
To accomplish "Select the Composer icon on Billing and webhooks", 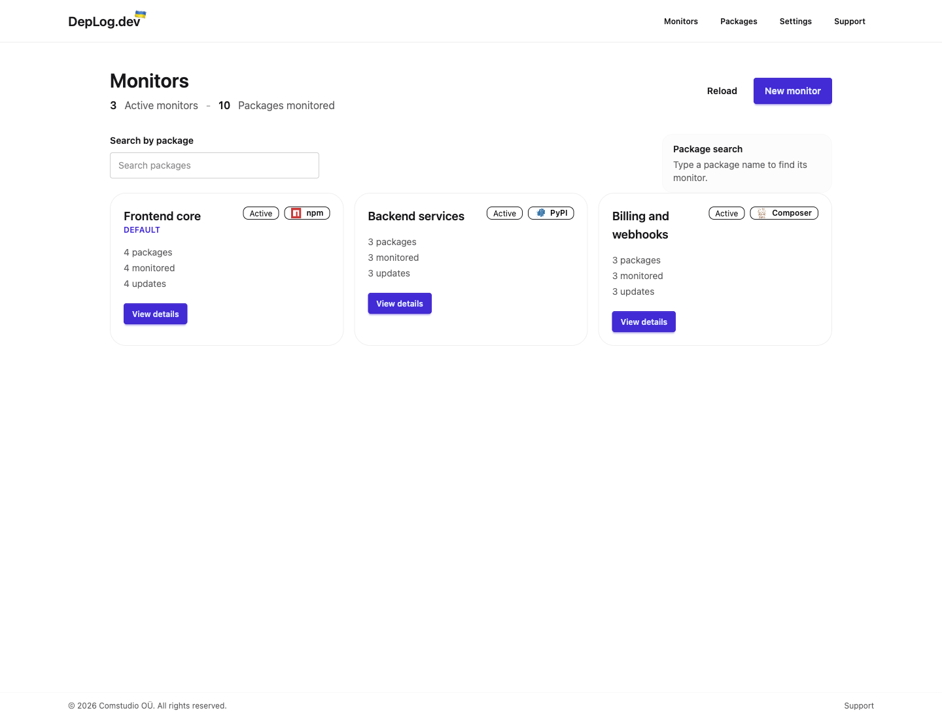I will point(761,213).
